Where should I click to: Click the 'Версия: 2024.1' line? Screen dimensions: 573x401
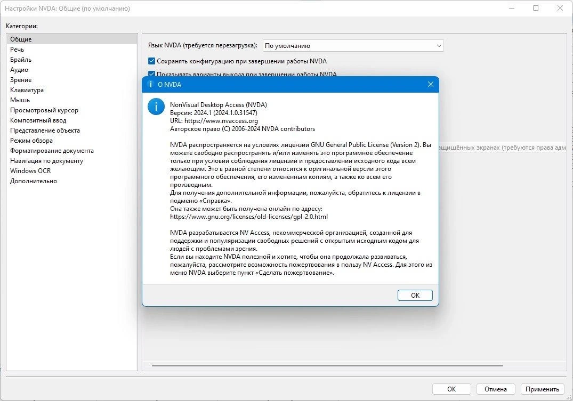[213, 113]
